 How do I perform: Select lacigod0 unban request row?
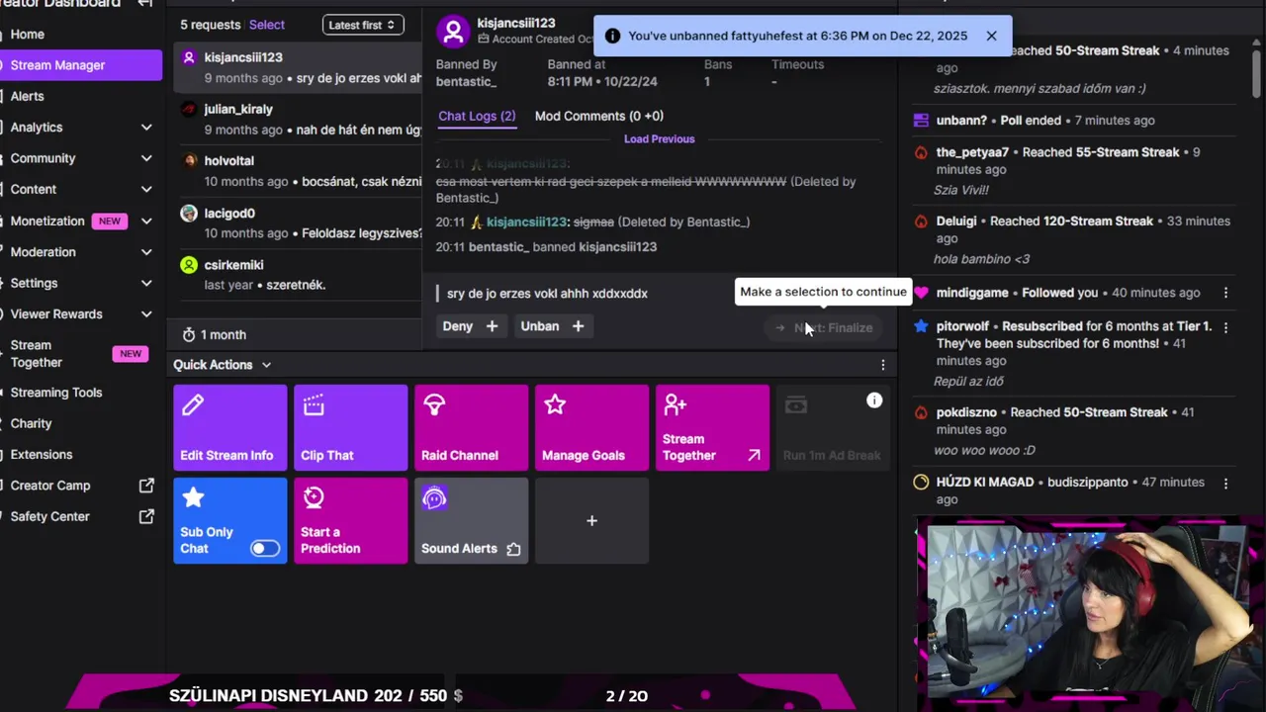(x=298, y=222)
